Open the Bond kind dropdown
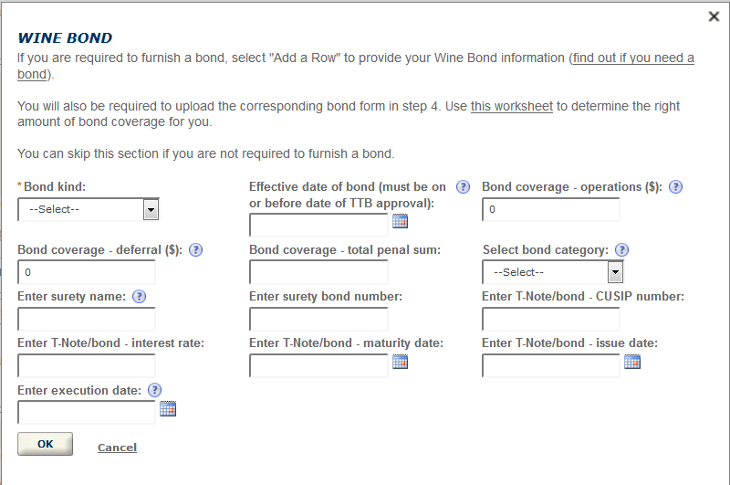 pyautogui.click(x=89, y=210)
